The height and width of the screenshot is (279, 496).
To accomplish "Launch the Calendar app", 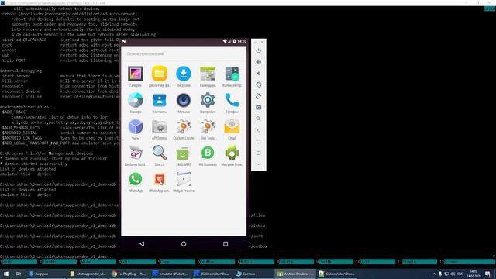I will click(x=208, y=74).
